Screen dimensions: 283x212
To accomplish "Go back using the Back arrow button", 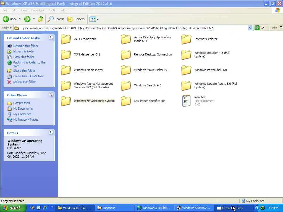I will (x=10, y=19).
